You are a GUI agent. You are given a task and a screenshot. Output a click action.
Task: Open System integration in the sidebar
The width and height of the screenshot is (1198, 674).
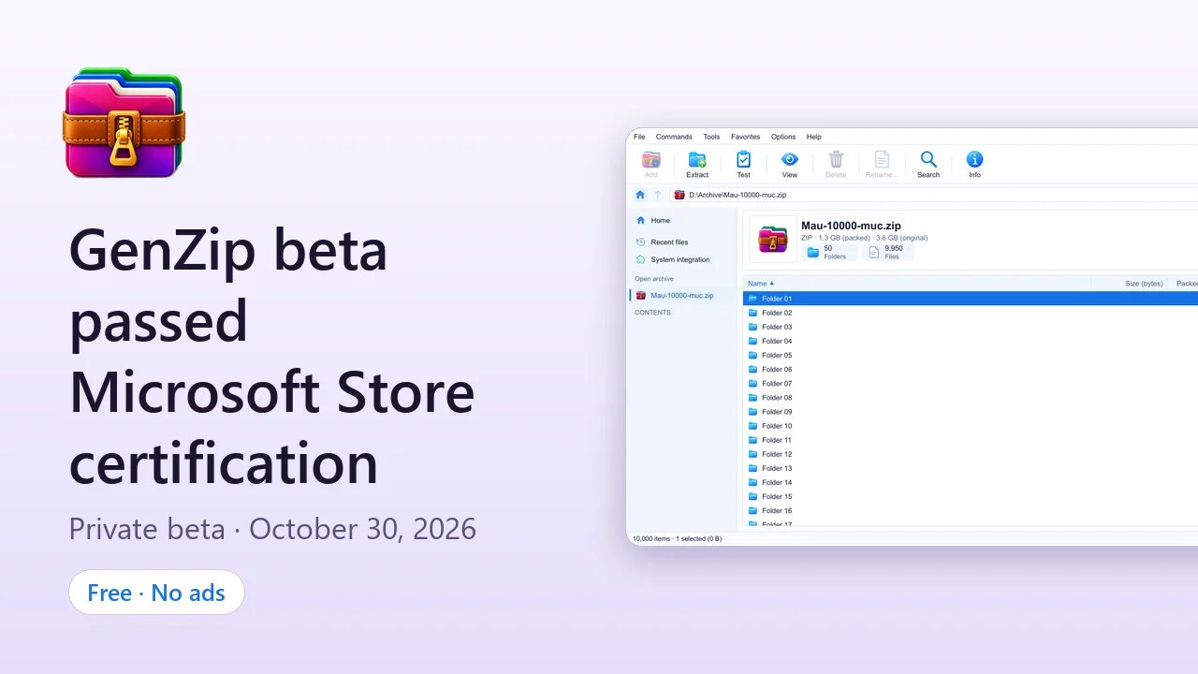(681, 260)
